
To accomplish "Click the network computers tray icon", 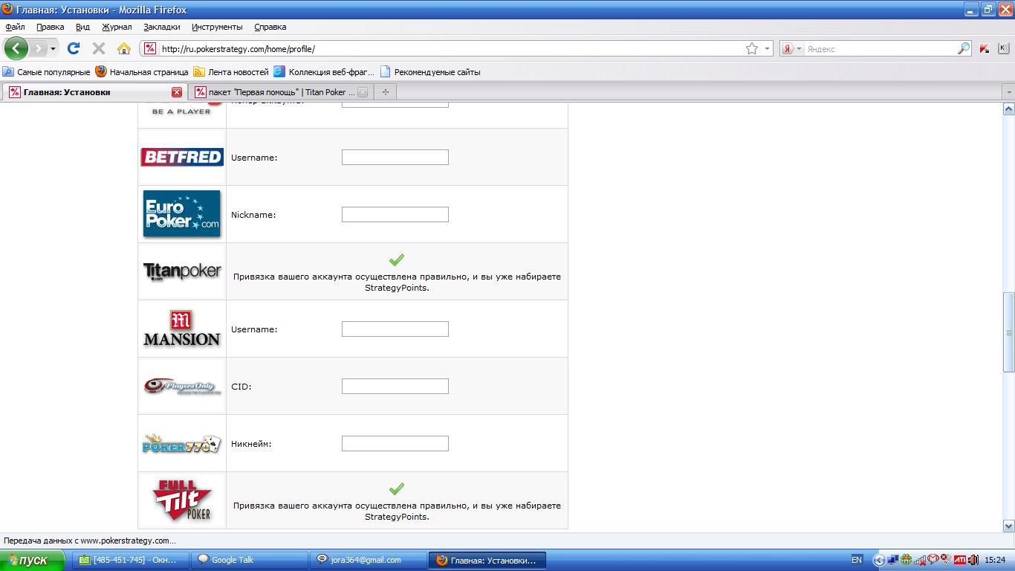I will [893, 560].
